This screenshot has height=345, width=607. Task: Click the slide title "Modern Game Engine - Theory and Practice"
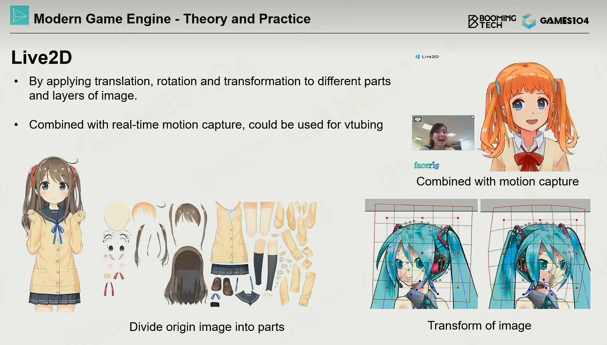[172, 19]
